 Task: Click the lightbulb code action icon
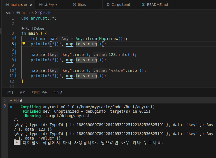click(24, 44)
